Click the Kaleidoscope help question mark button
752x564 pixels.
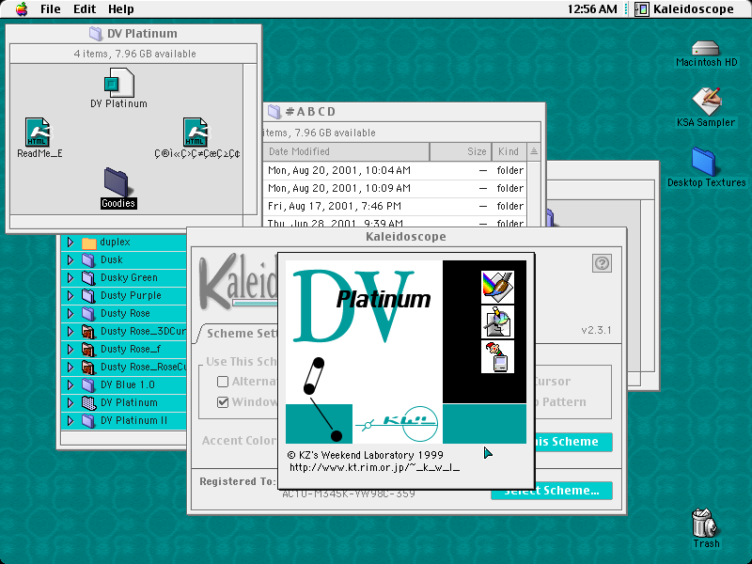pyautogui.click(x=602, y=263)
